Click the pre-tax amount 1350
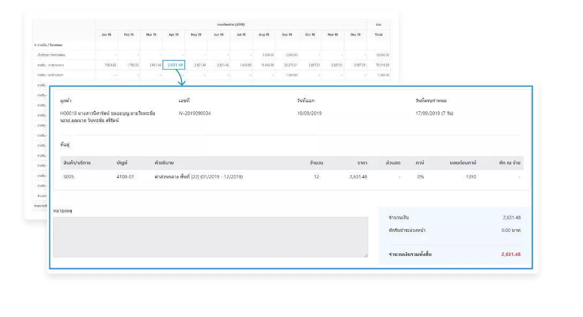 pos(471,177)
